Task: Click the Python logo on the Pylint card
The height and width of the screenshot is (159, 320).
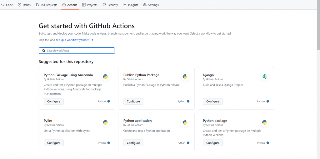Action: pyautogui.click(x=106, y=122)
